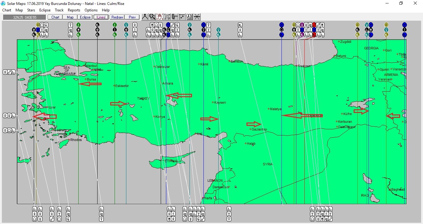The width and height of the screenshot is (423, 224).
Task: Open the info report icon
Action: 190,17
